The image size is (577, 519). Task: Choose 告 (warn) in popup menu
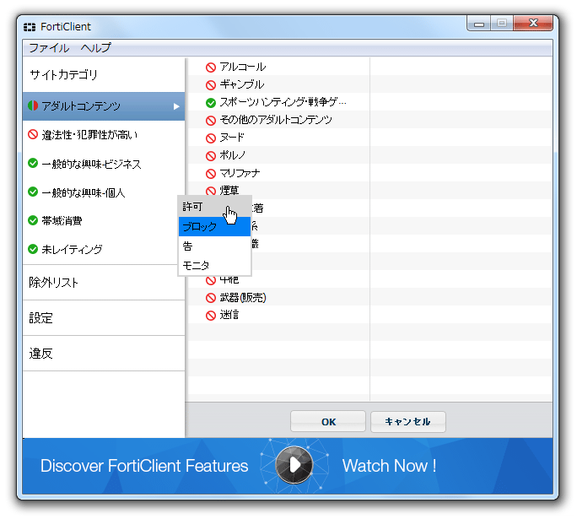pyautogui.click(x=214, y=246)
